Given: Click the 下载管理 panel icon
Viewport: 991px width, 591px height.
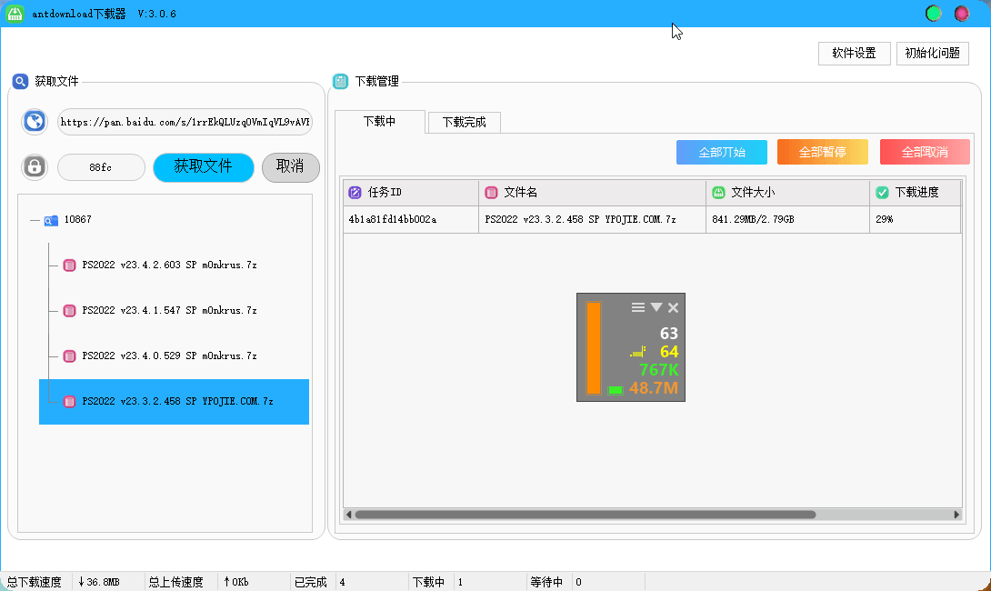Looking at the screenshot, I should click(x=340, y=81).
